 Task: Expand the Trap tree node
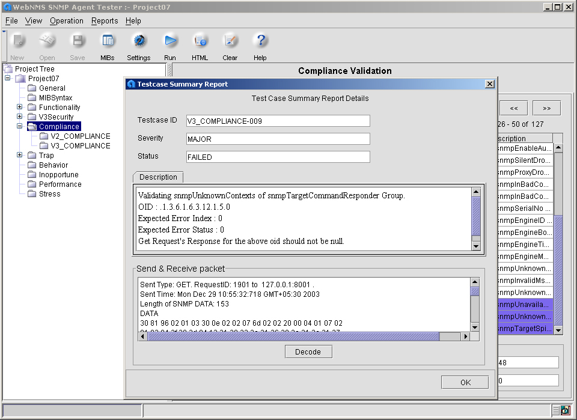19,155
